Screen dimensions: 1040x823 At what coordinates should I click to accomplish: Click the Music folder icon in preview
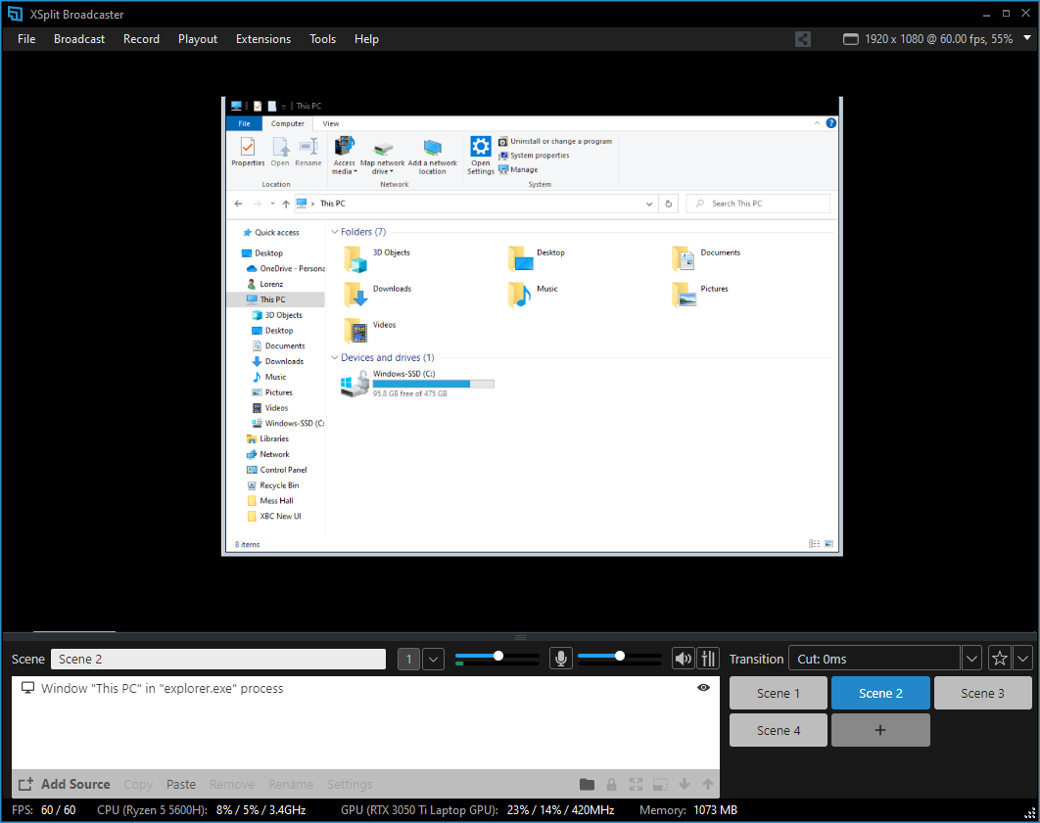519,295
